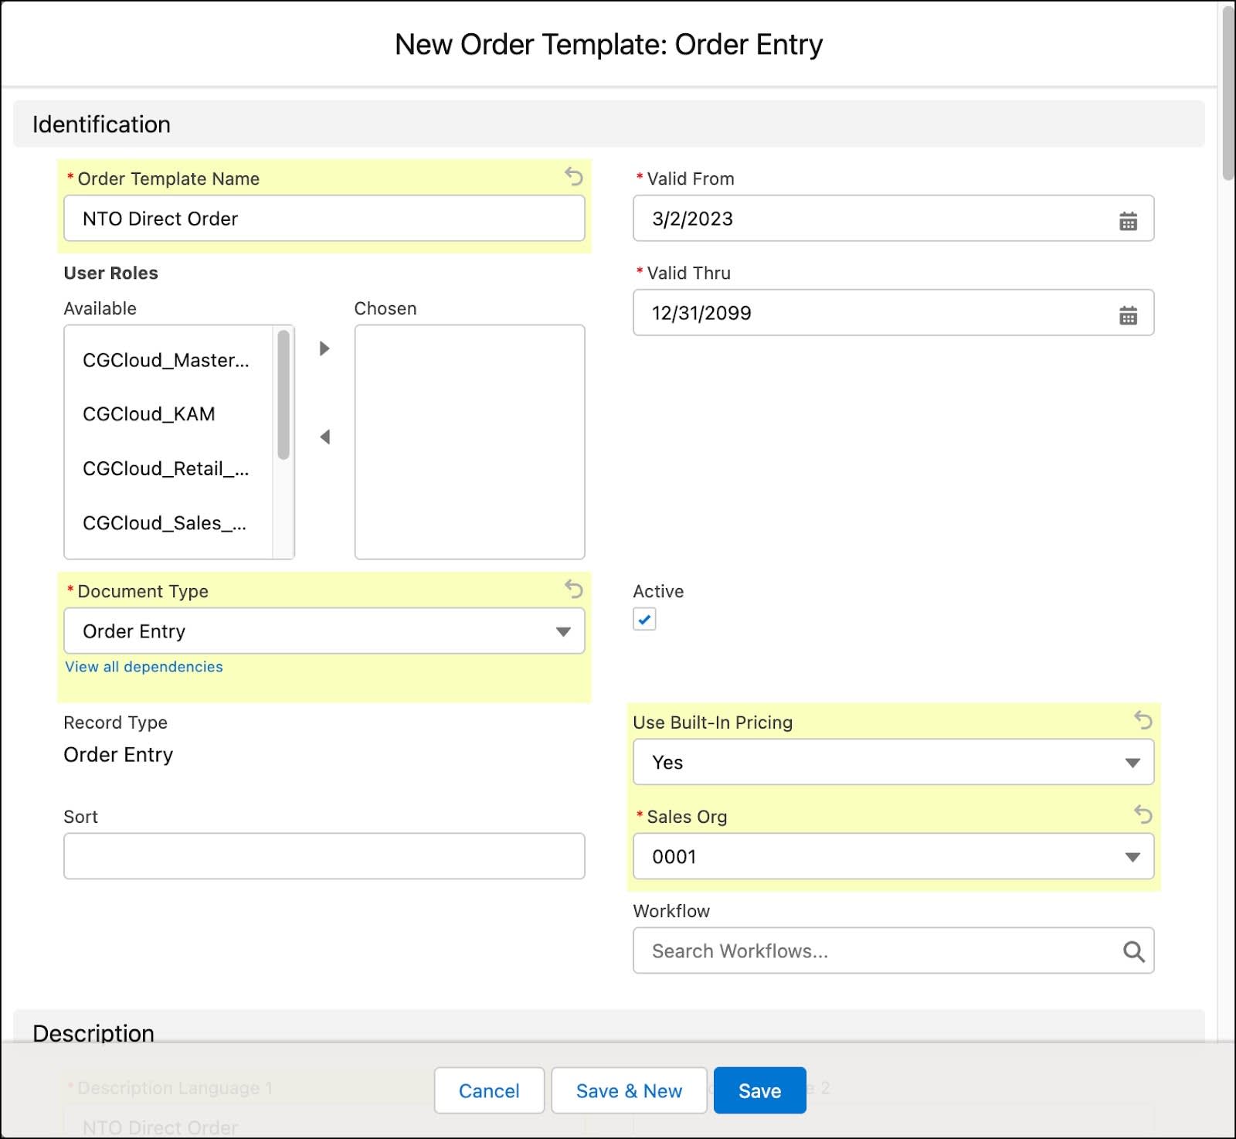This screenshot has width=1236, height=1139.
Task: Click the undo icon for Document Type
Action: click(x=572, y=590)
